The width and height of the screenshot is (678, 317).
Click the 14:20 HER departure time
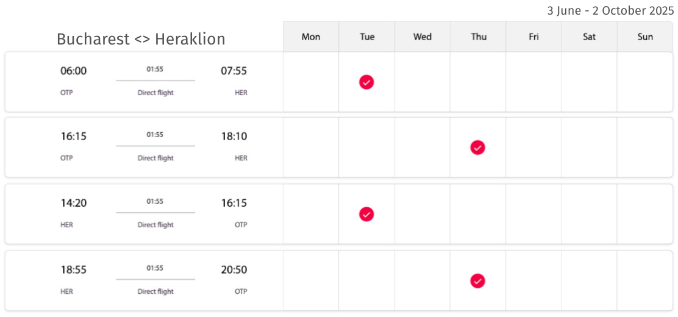click(73, 203)
